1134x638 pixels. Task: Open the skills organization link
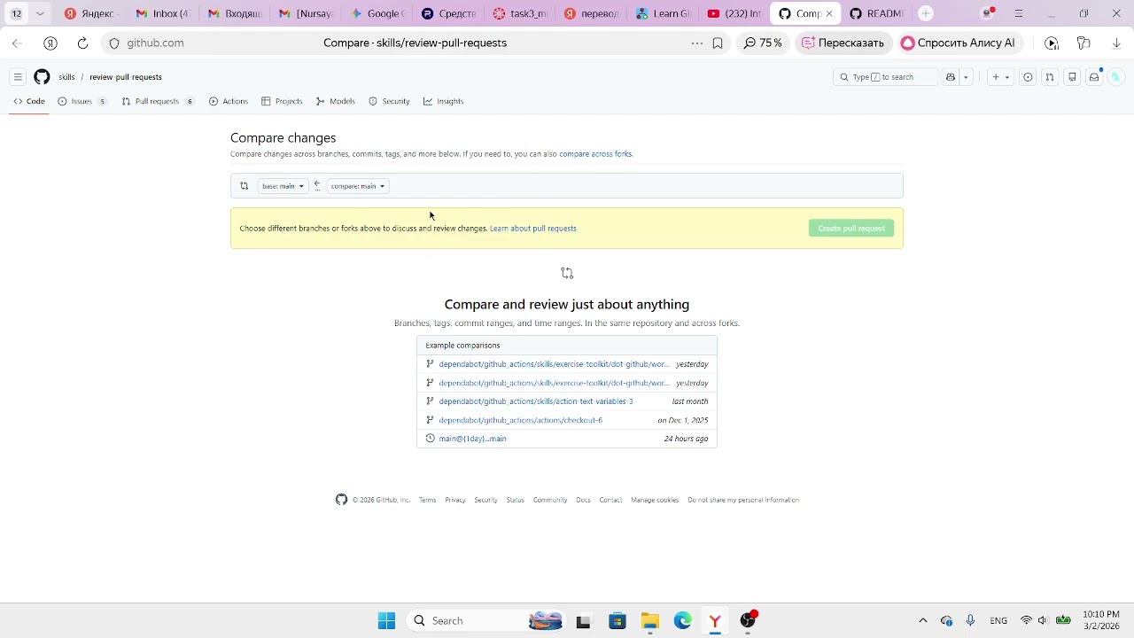[x=66, y=77]
